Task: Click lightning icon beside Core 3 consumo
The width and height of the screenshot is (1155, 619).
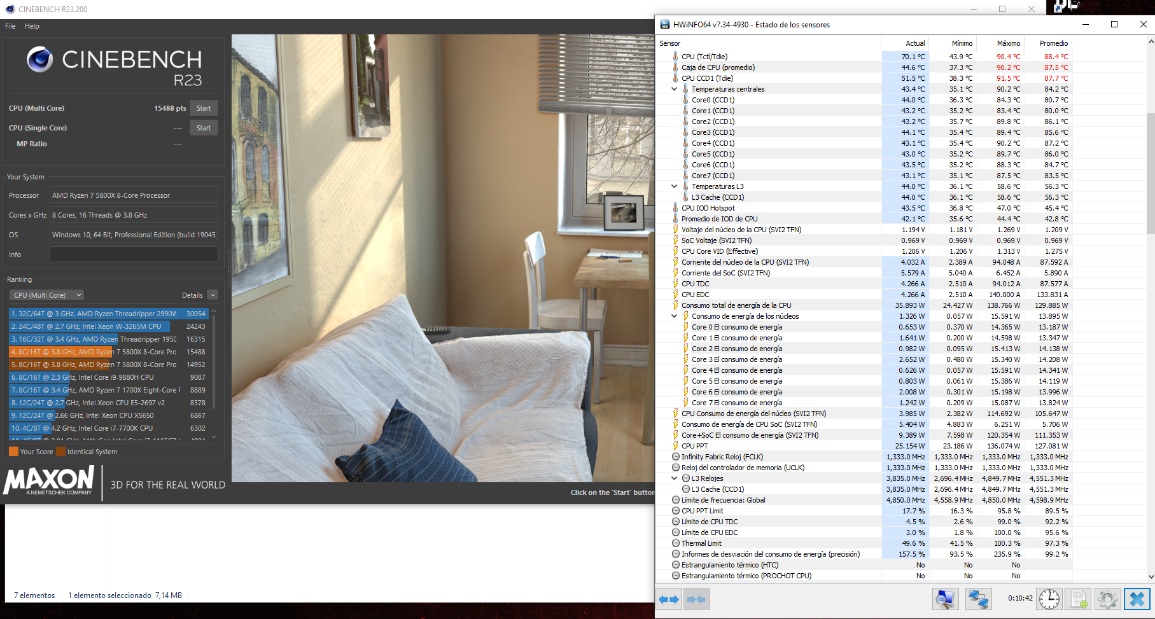Action: (x=685, y=359)
